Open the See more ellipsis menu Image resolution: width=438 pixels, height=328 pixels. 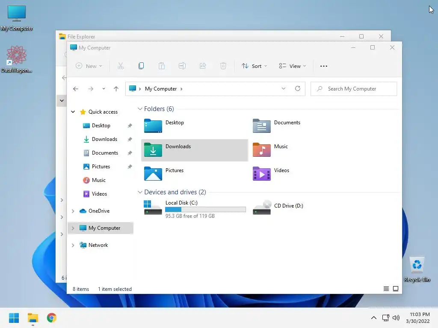pos(324,66)
